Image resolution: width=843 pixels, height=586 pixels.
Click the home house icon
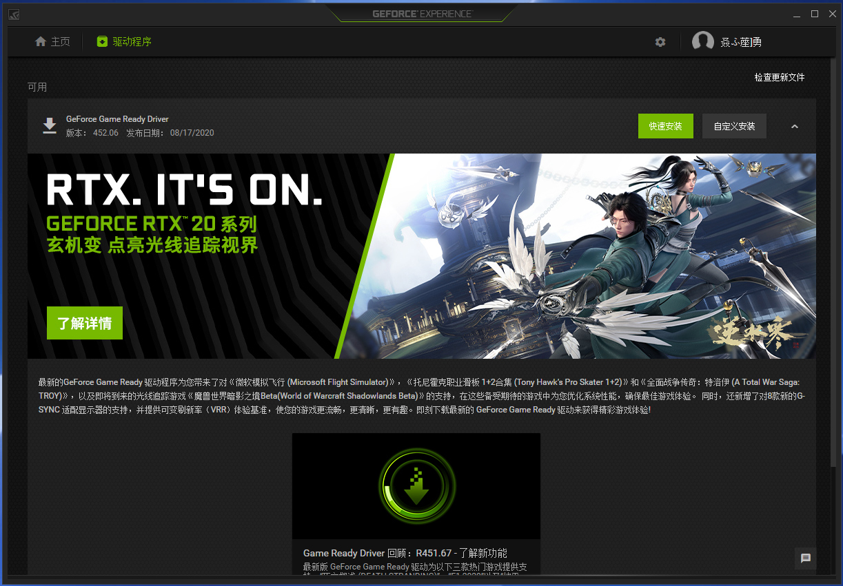pos(39,41)
